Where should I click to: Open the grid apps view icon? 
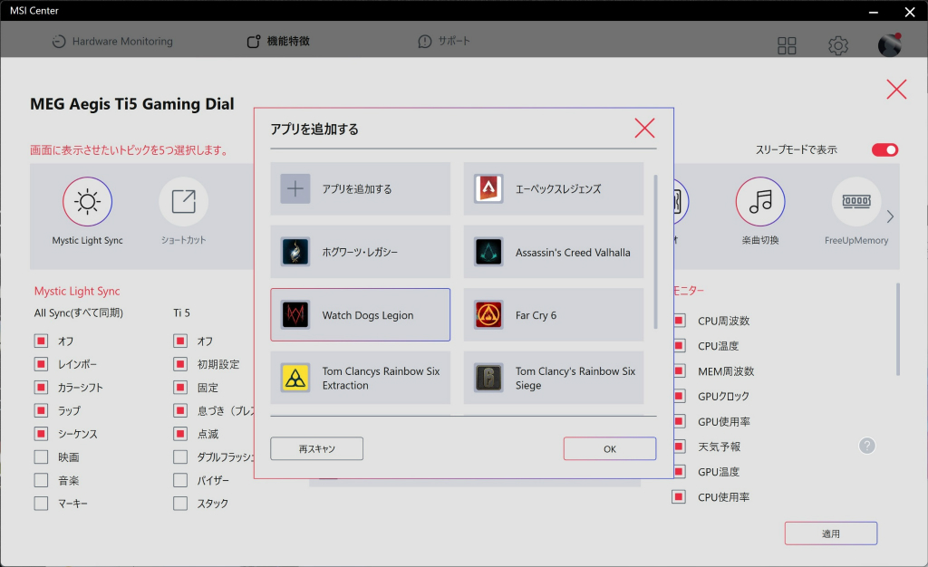[787, 45]
